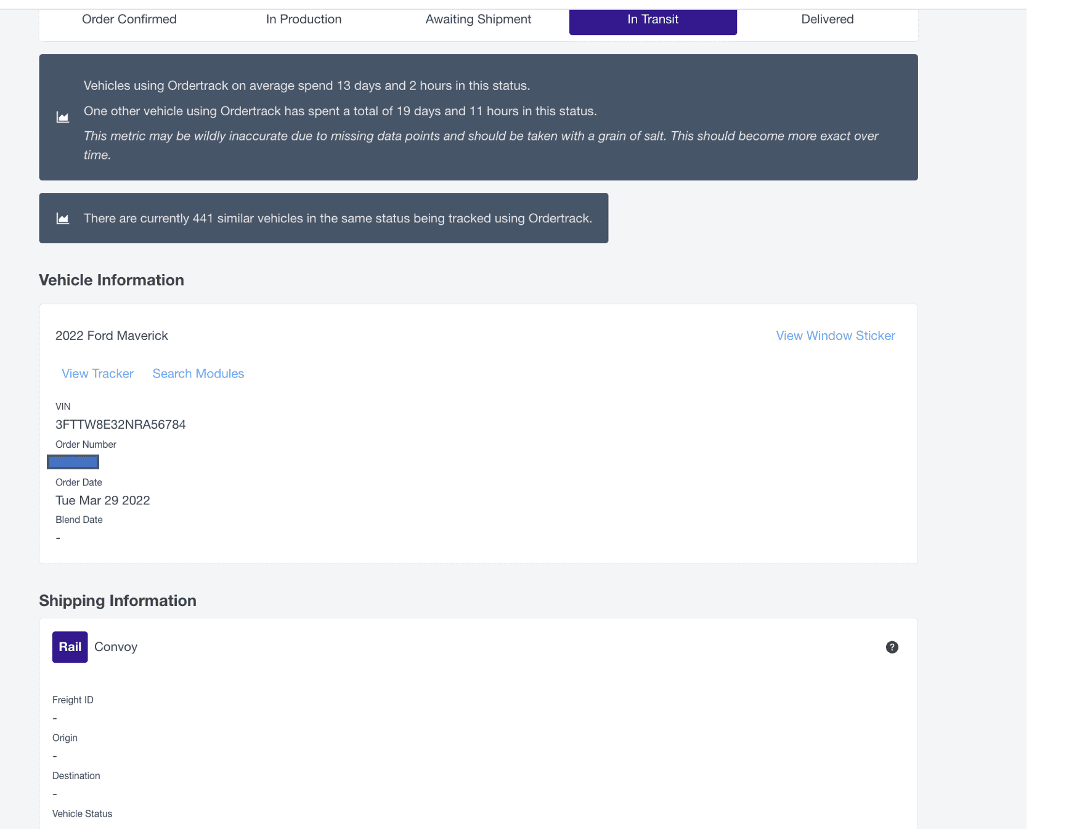Click the Vehicle Information heading
1082x829 pixels.
tap(112, 280)
